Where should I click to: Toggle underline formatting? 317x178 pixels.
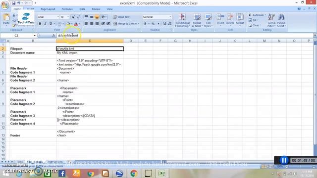point(51,24)
